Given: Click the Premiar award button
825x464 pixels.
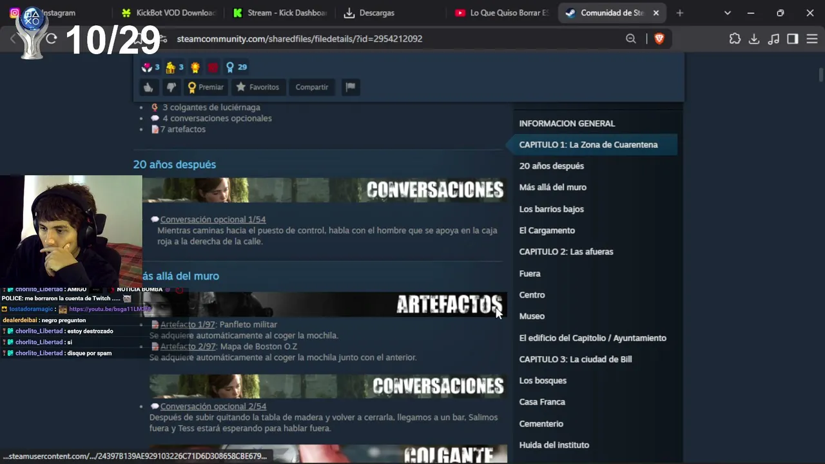Looking at the screenshot, I should [x=206, y=87].
